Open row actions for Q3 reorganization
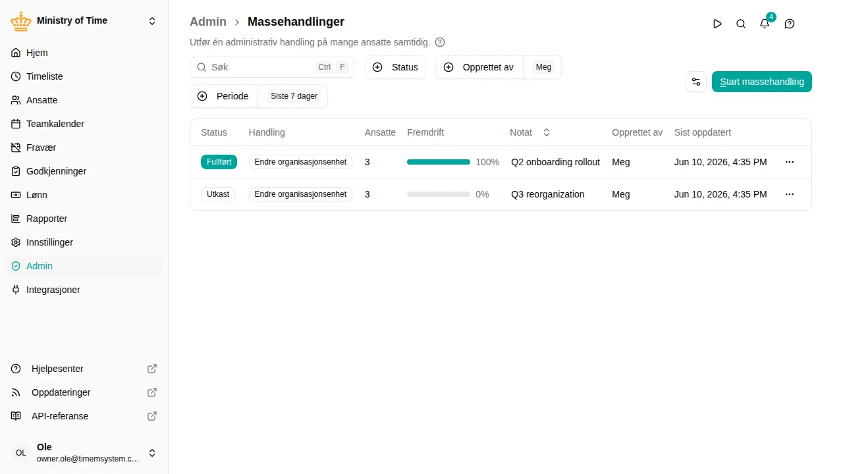 coord(790,194)
